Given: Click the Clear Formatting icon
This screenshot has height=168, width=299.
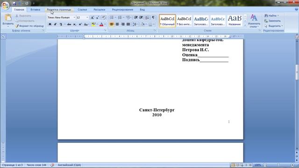Looking at the screenshot, I should click(x=104, y=18).
